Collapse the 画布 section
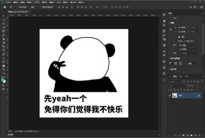This screenshot has width=205, height=138. 169,23
